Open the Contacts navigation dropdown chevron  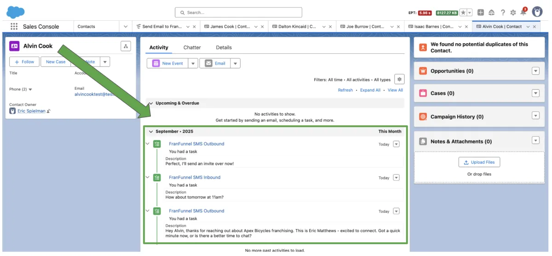coord(126,27)
